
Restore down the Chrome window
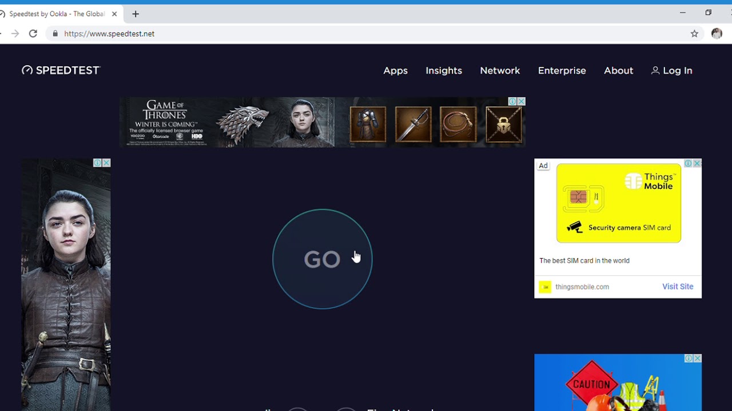[x=709, y=13]
